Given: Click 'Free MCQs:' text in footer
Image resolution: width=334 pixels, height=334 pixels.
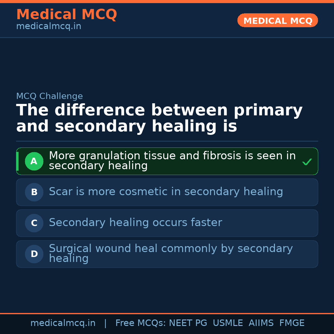Looking at the screenshot, I should (141, 323).
